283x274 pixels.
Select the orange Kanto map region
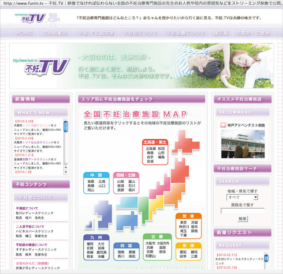pyautogui.click(x=174, y=194)
